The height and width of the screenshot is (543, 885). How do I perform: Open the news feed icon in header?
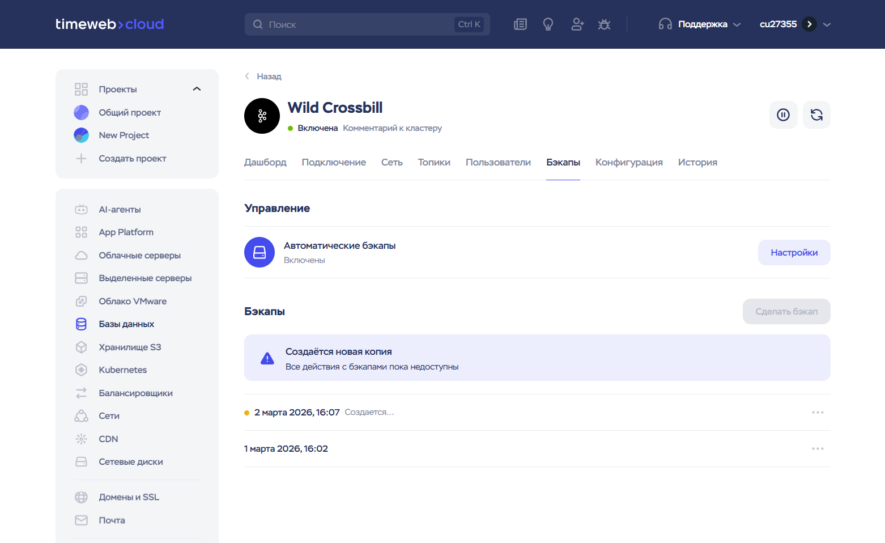[520, 24]
